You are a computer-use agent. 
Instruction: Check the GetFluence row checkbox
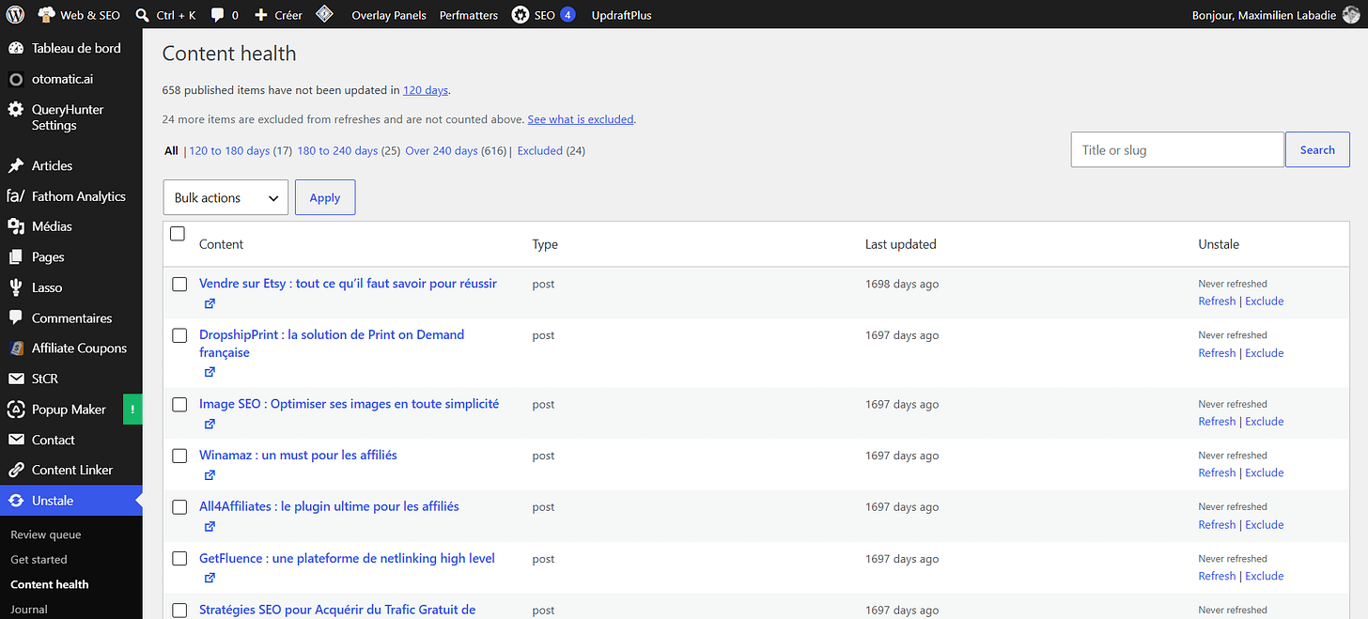(x=179, y=559)
